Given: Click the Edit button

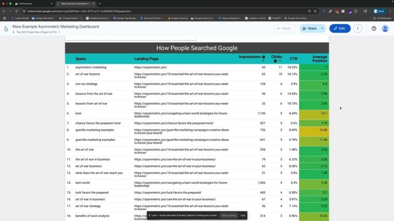Looking at the screenshot, I should tap(340, 28).
